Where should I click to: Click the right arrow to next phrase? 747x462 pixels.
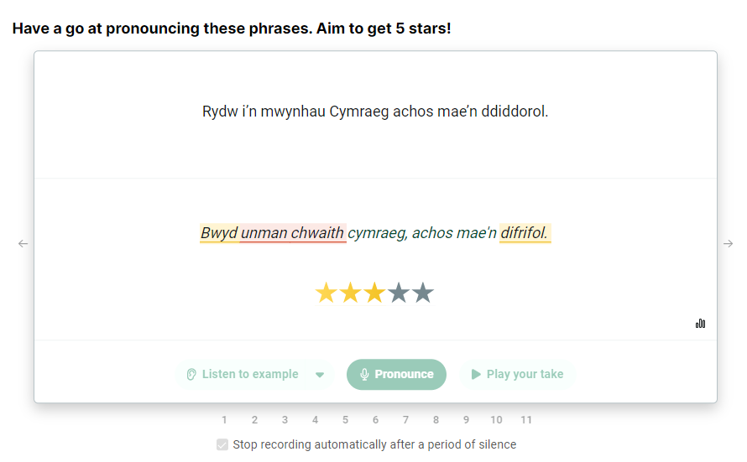728,244
